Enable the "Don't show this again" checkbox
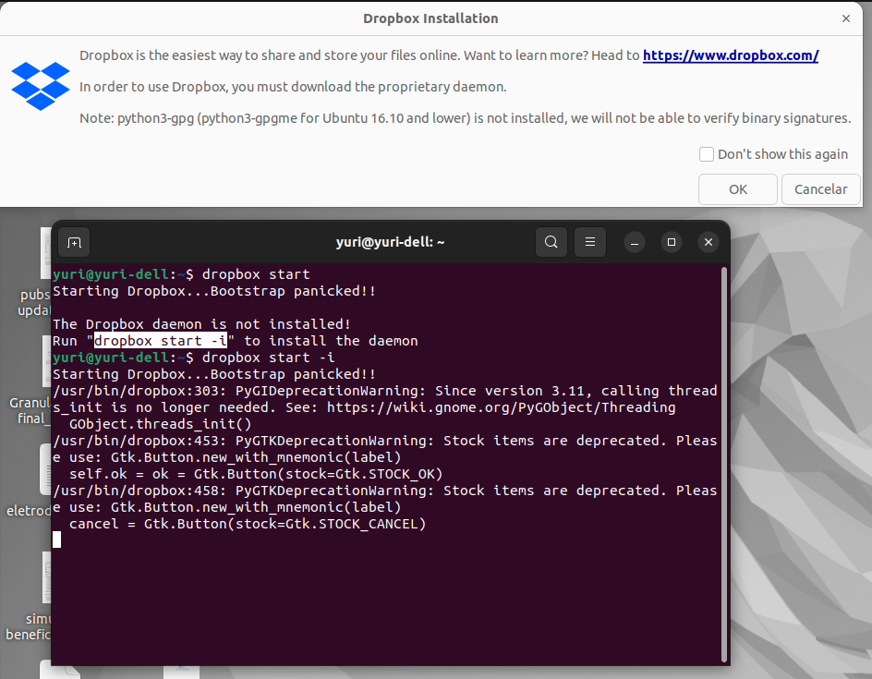Viewport: 872px width, 679px height. [x=707, y=154]
